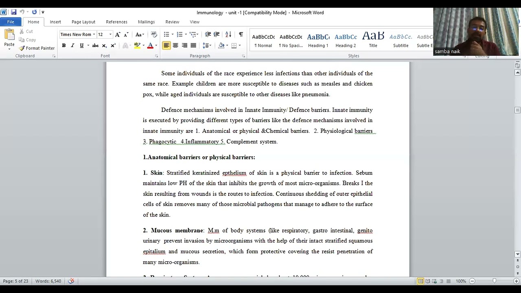The image size is (521, 293).
Task: Apply the Subtitle style
Action: 401,40
